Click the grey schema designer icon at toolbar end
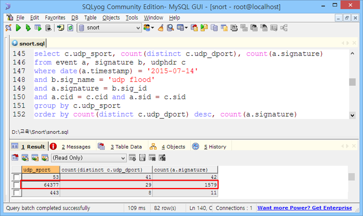 click(x=284, y=28)
